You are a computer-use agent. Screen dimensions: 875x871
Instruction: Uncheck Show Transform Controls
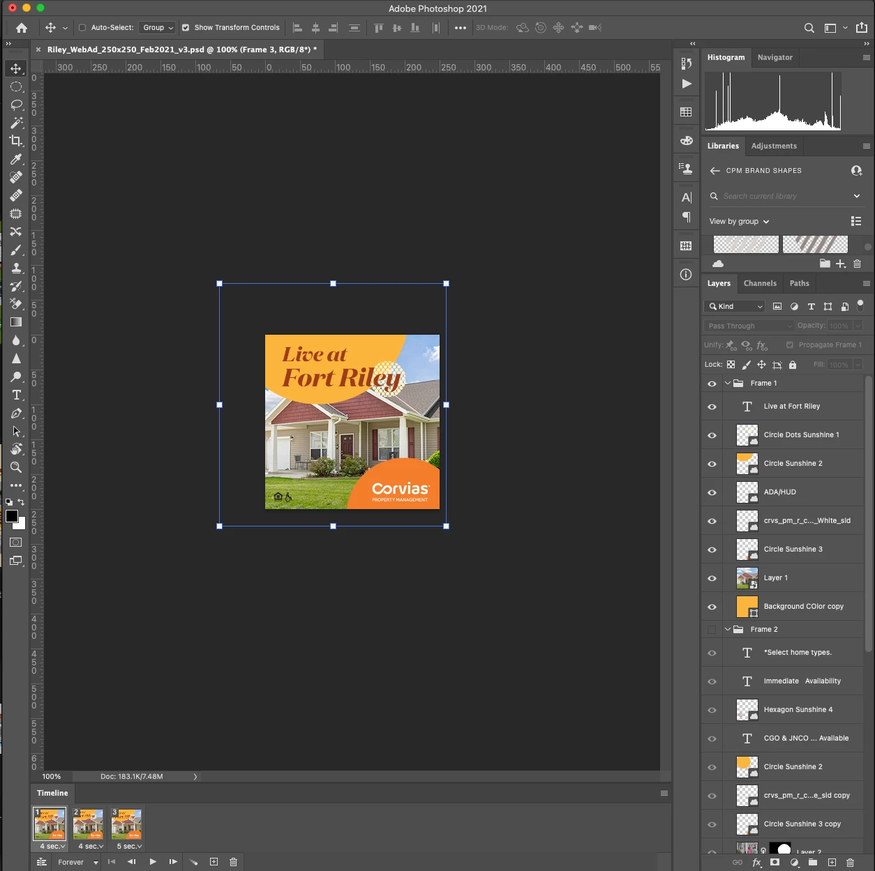[186, 28]
